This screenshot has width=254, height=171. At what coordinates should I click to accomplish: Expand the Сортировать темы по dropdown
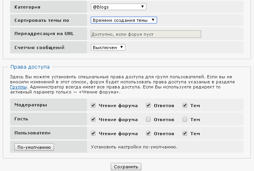124,20
